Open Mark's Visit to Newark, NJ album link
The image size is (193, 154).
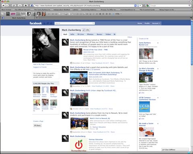pos(100,119)
